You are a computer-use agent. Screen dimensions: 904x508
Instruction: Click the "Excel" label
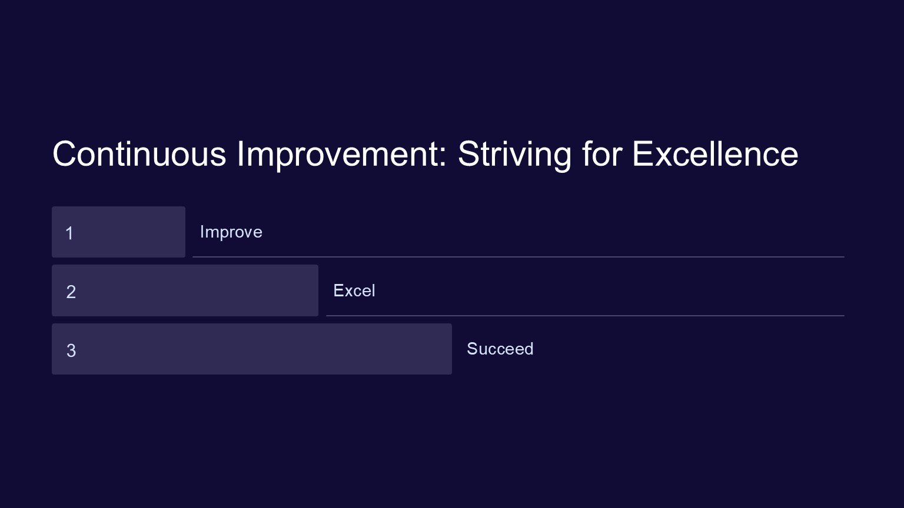click(354, 290)
